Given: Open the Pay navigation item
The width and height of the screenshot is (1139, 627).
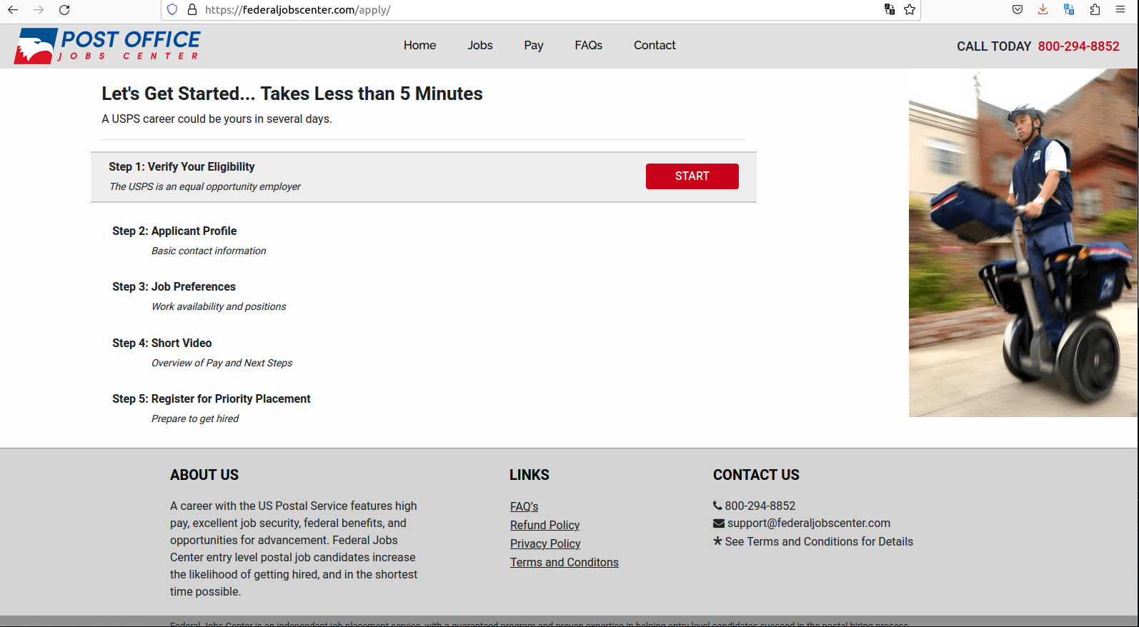Looking at the screenshot, I should [x=534, y=45].
